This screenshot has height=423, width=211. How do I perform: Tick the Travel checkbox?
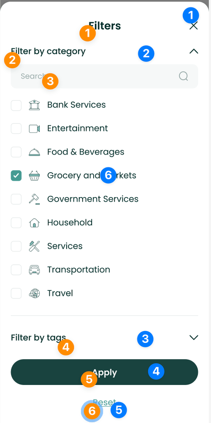point(16,293)
